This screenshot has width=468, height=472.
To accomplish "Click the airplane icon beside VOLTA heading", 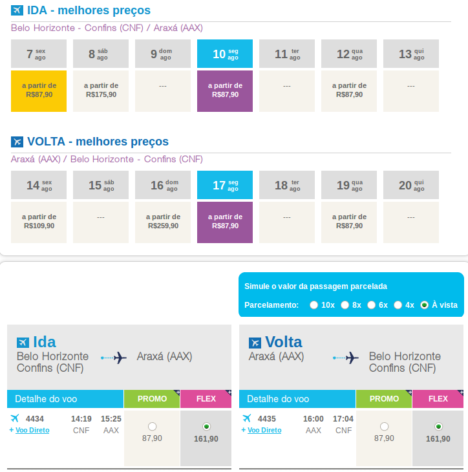I will click(17, 142).
